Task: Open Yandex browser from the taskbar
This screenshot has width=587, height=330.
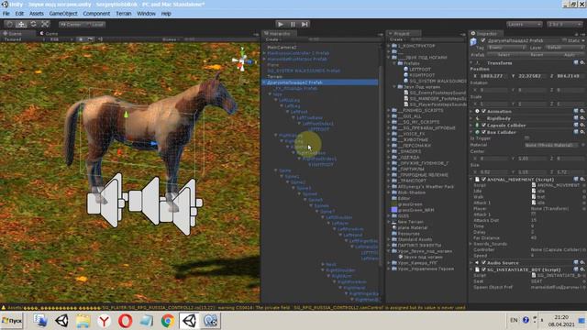Action: [104, 321]
